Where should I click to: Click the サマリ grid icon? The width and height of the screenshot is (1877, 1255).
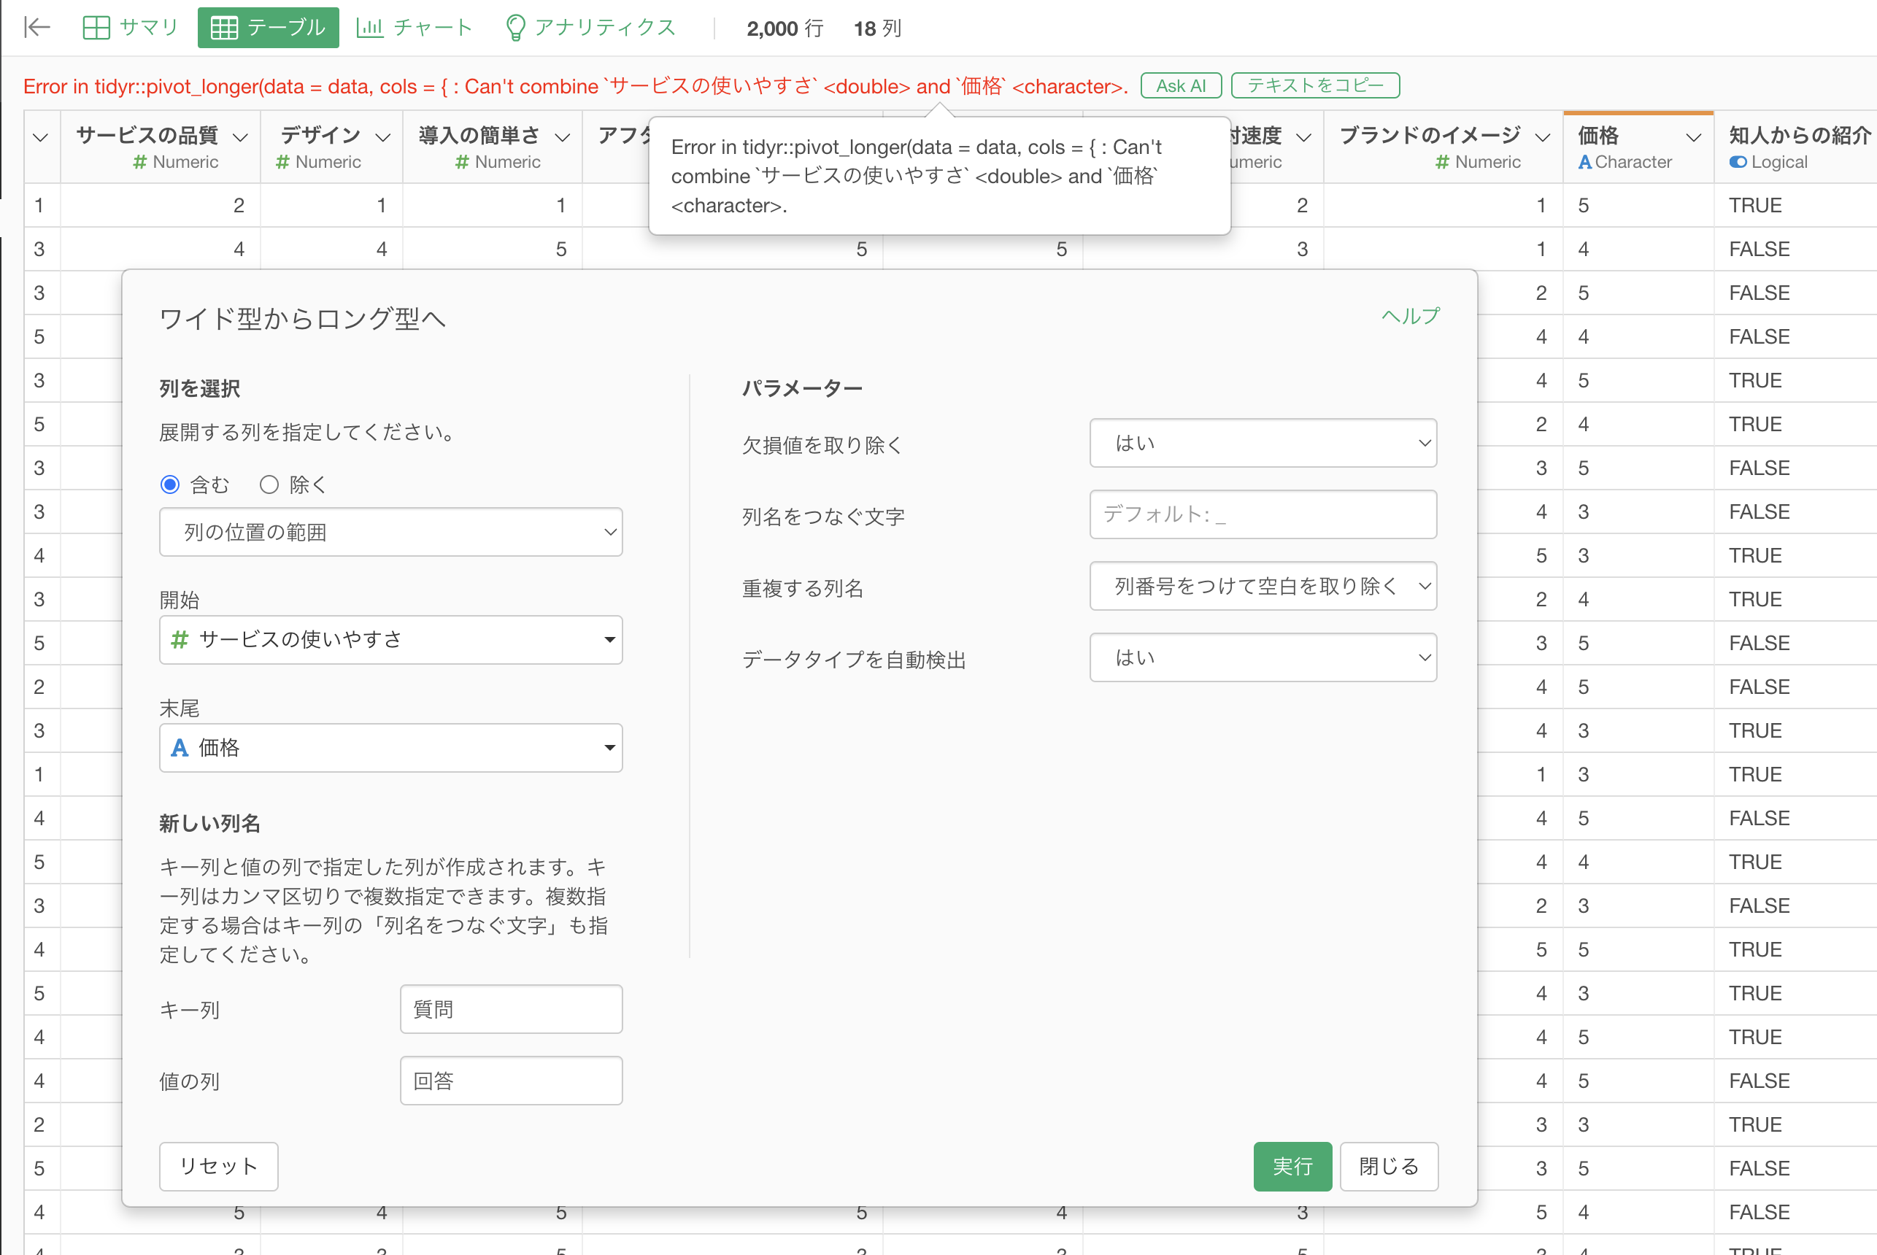tap(96, 28)
